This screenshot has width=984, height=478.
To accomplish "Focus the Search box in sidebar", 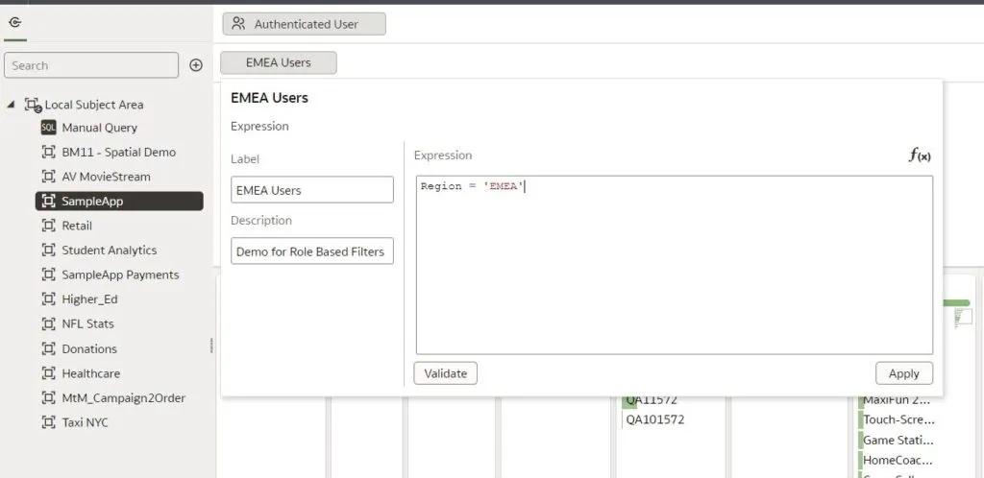I will [x=91, y=65].
